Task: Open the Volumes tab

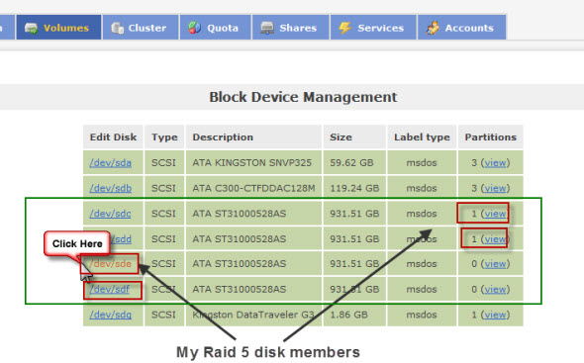Action: 58,28
